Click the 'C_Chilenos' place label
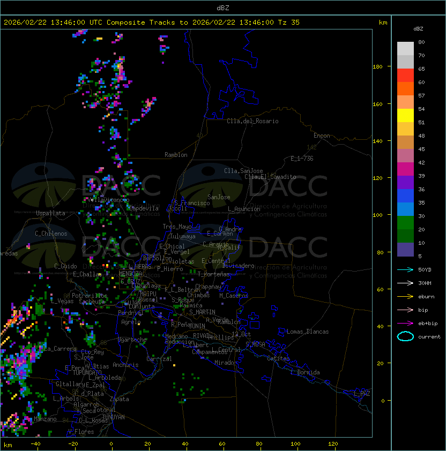The image size is (446, 451). pos(51,234)
